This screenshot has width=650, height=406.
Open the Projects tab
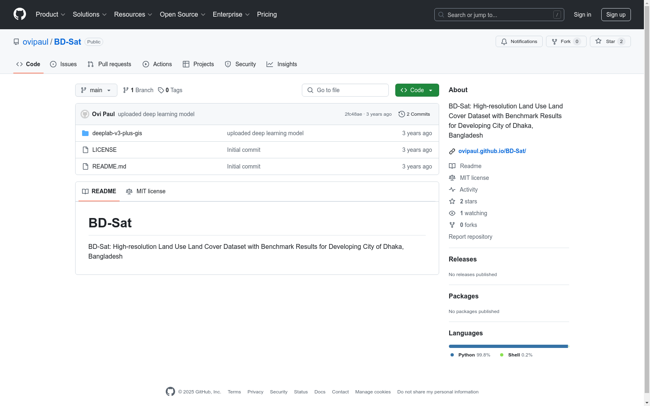pyautogui.click(x=198, y=64)
